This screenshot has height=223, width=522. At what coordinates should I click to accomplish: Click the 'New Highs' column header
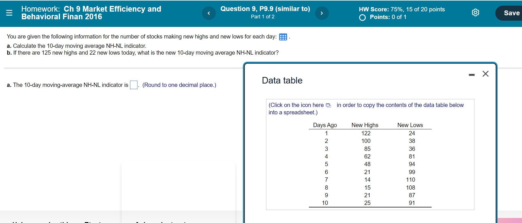coord(365,125)
